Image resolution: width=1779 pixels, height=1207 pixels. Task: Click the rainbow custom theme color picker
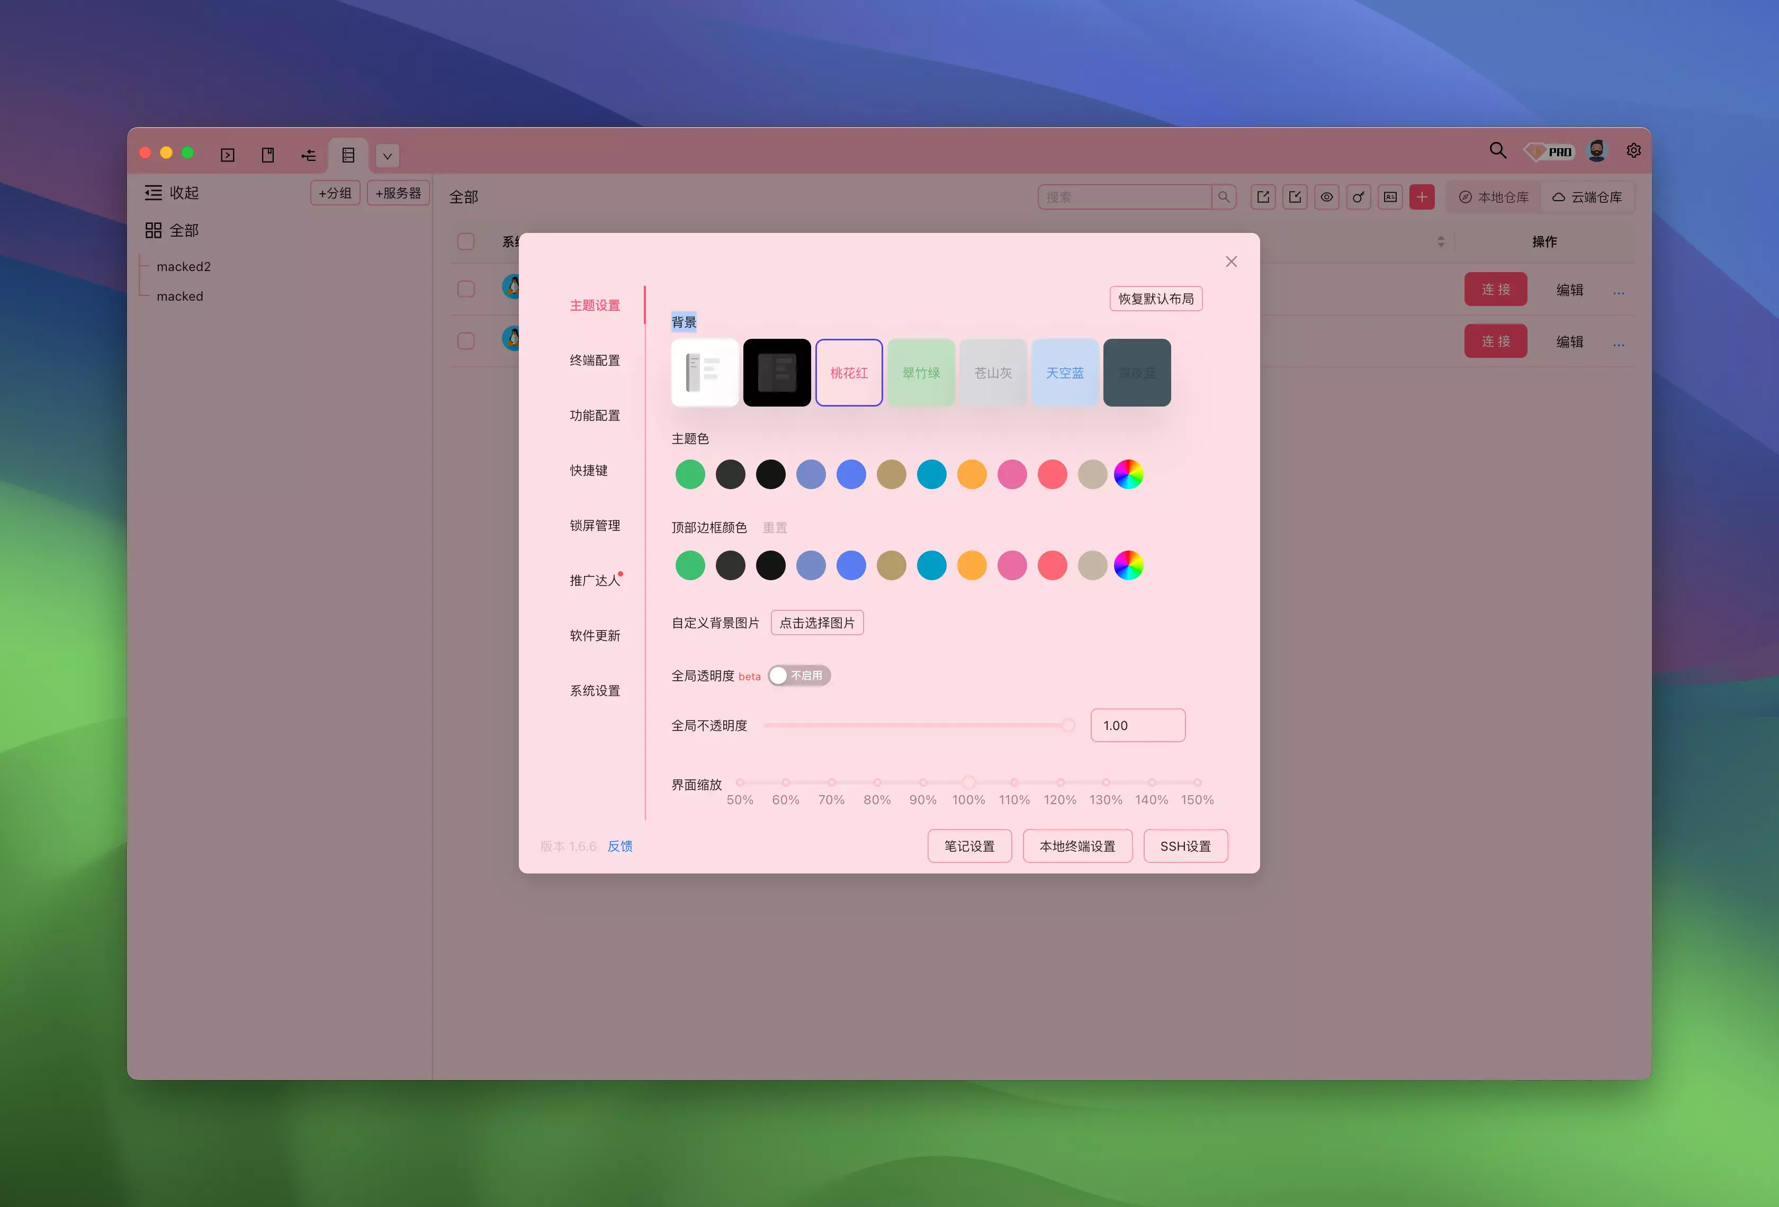(x=1128, y=474)
